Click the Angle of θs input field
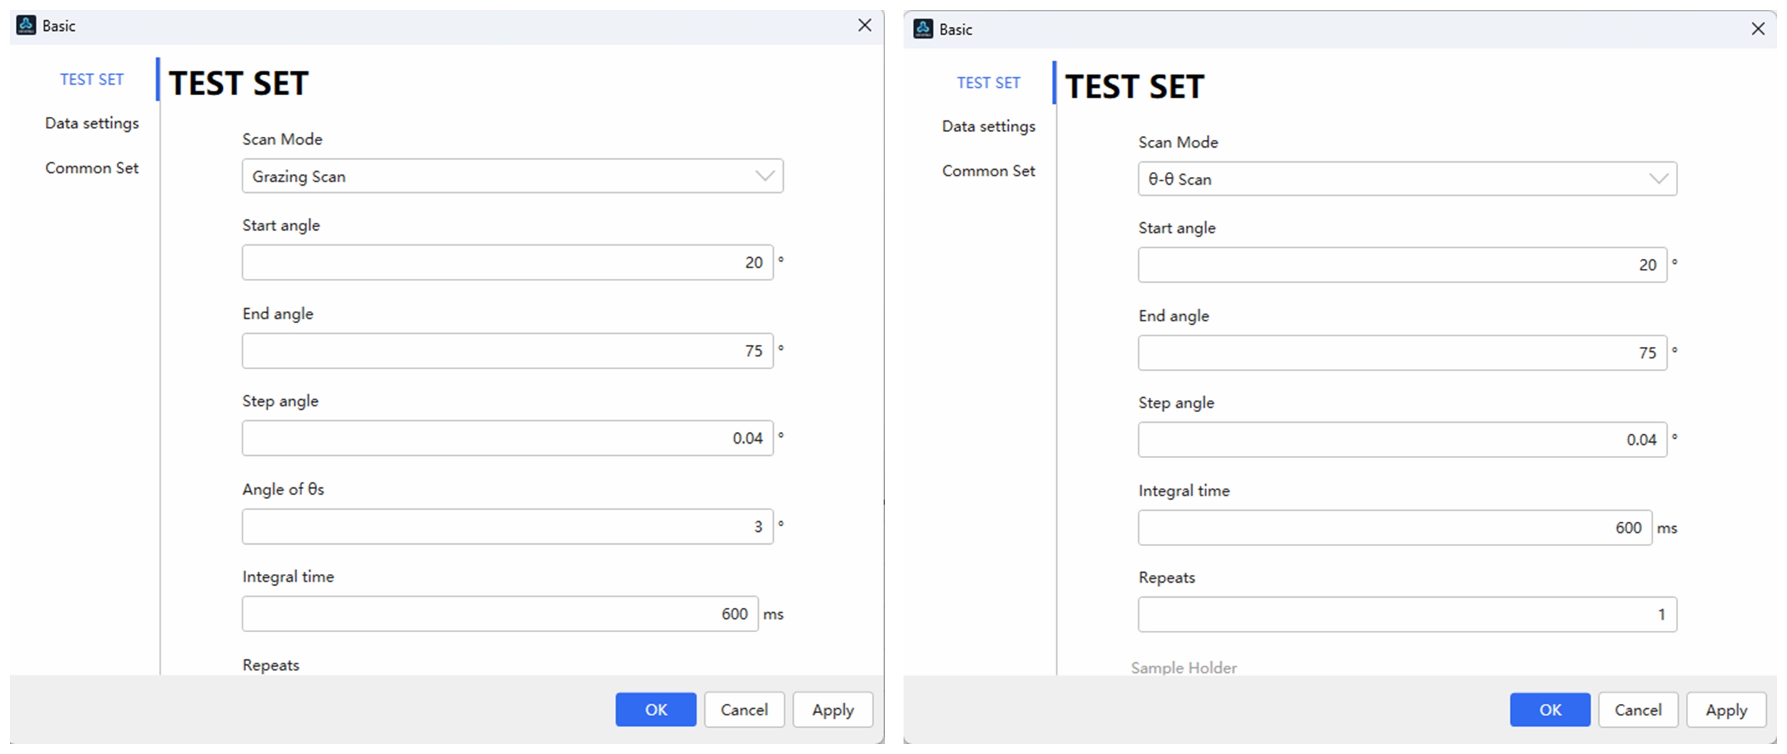Screen dimensions: 1787x754 click(507, 527)
